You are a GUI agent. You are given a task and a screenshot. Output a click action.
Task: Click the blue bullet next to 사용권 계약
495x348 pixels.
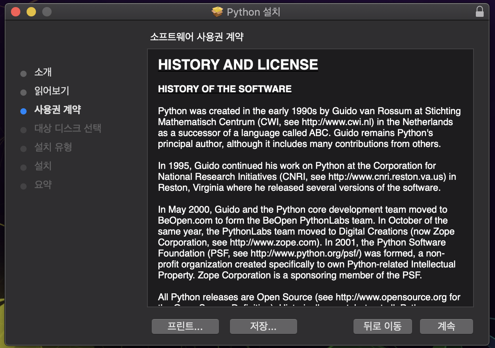(x=23, y=111)
